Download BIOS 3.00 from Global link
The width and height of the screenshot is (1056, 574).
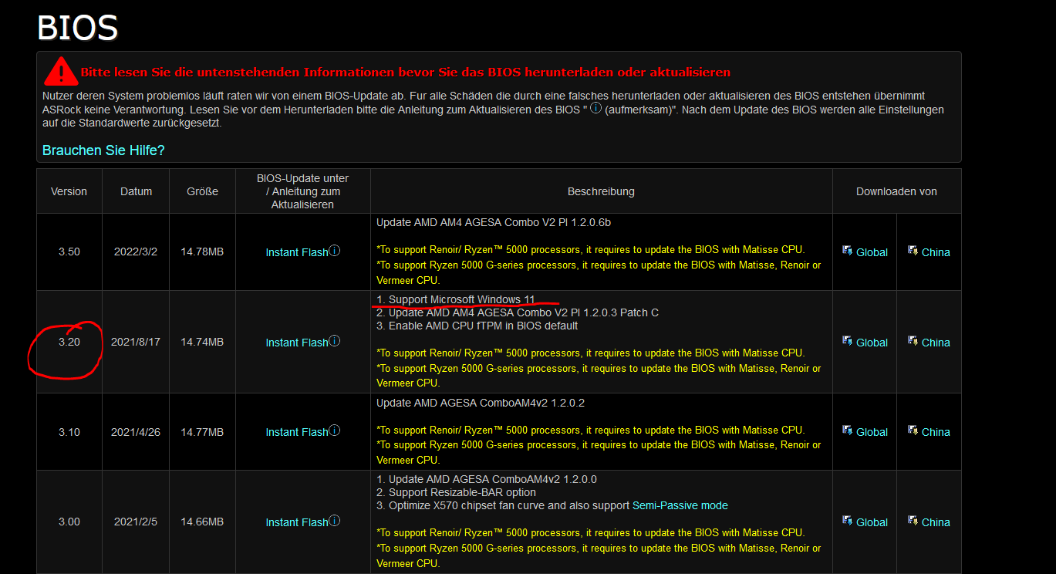click(872, 522)
